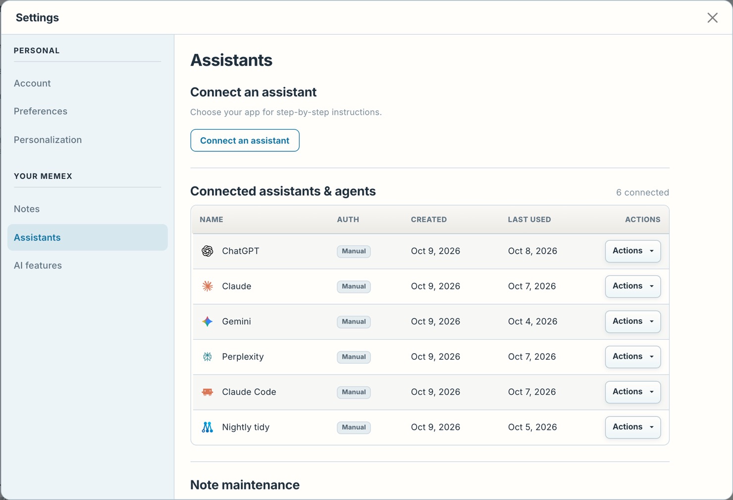The image size is (733, 500).
Task: Open Actions dropdown for ChatGPT
Action: (633, 251)
